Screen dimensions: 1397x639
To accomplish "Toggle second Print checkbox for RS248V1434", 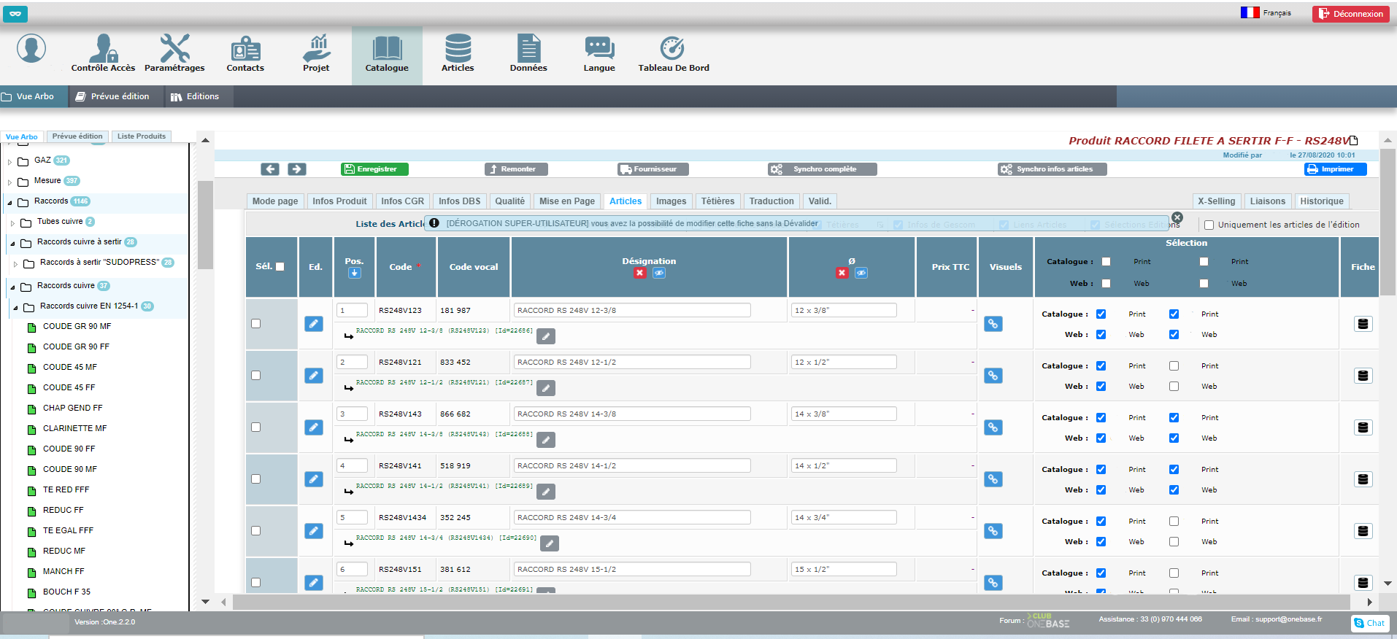I will [1174, 522].
